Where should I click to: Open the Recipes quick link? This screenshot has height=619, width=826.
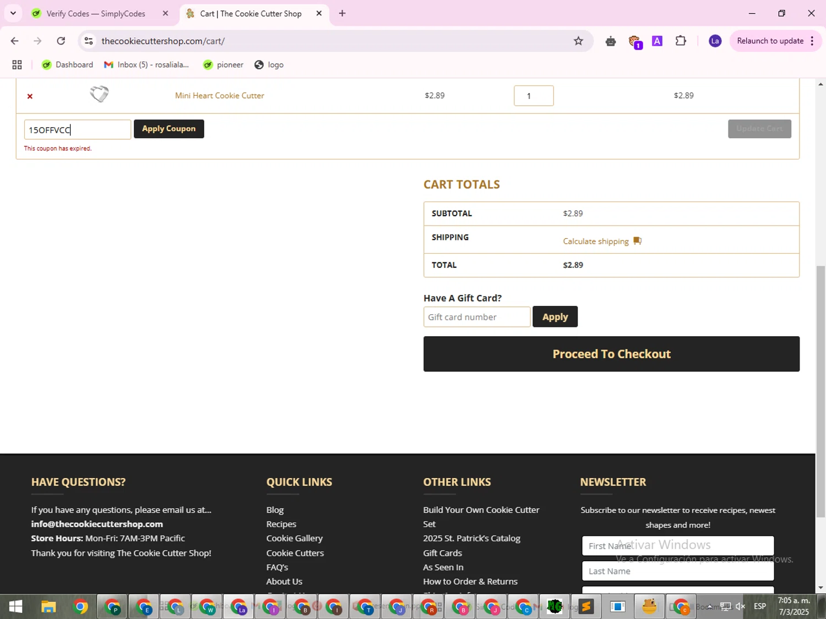click(x=281, y=524)
